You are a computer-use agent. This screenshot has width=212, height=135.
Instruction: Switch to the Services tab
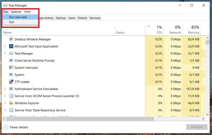(95, 18)
